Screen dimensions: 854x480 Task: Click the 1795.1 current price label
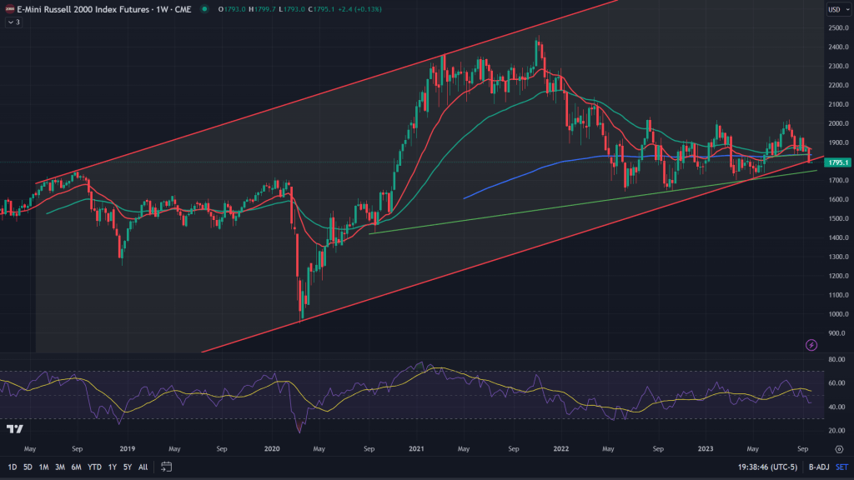pyautogui.click(x=837, y=162)
